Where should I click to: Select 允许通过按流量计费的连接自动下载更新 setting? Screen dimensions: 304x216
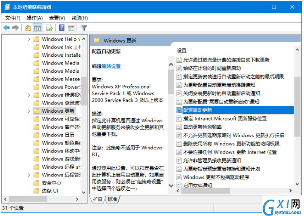click(x=226, y=60)
